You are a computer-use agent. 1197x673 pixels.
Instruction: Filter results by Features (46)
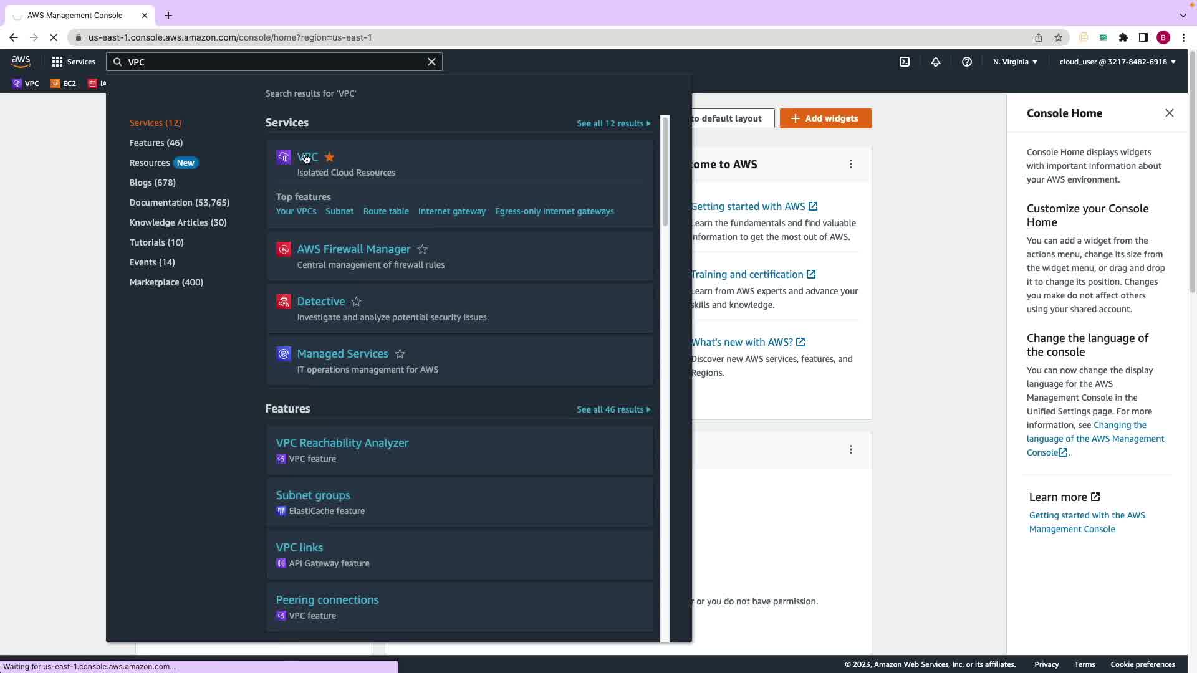click(156, 143)
